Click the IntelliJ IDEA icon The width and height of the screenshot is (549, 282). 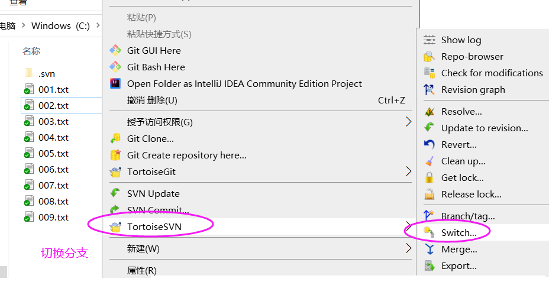[116, 84]
